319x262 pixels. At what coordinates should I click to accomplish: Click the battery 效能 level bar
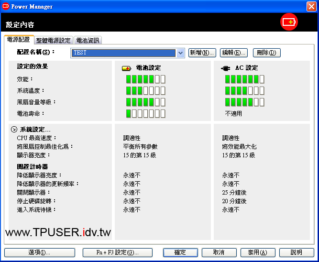[145, 79]
